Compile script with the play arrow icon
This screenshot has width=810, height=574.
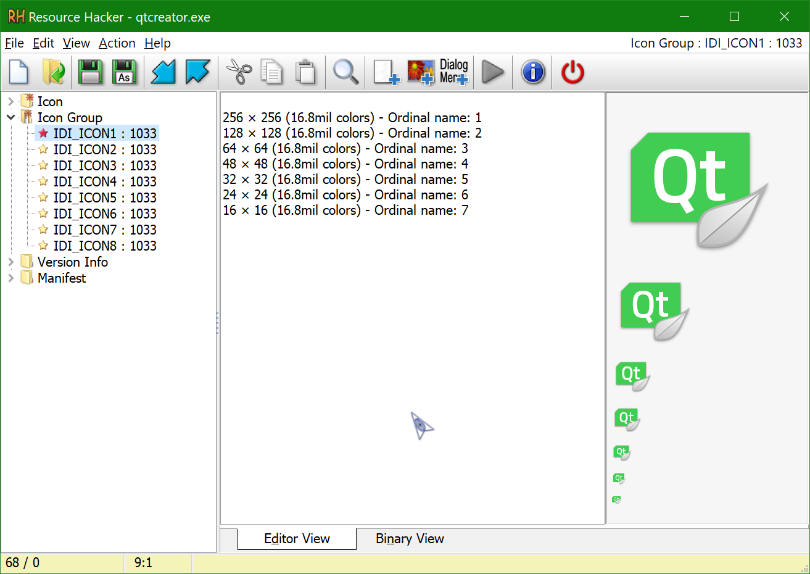pos(493,72)
